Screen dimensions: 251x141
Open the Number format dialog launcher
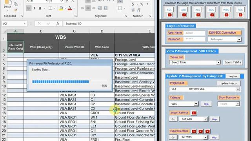click(x=150, y=16)
